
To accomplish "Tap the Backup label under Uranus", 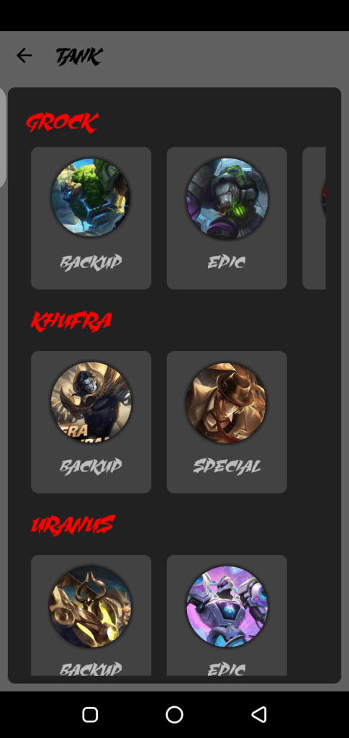I will (x=91, y=669).
